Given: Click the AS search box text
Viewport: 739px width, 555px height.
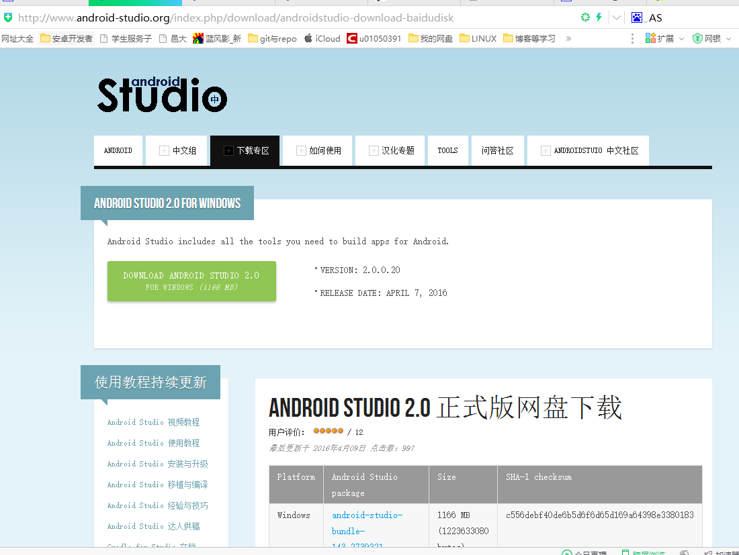Looking at the screenshot, I should coord(655,18).
